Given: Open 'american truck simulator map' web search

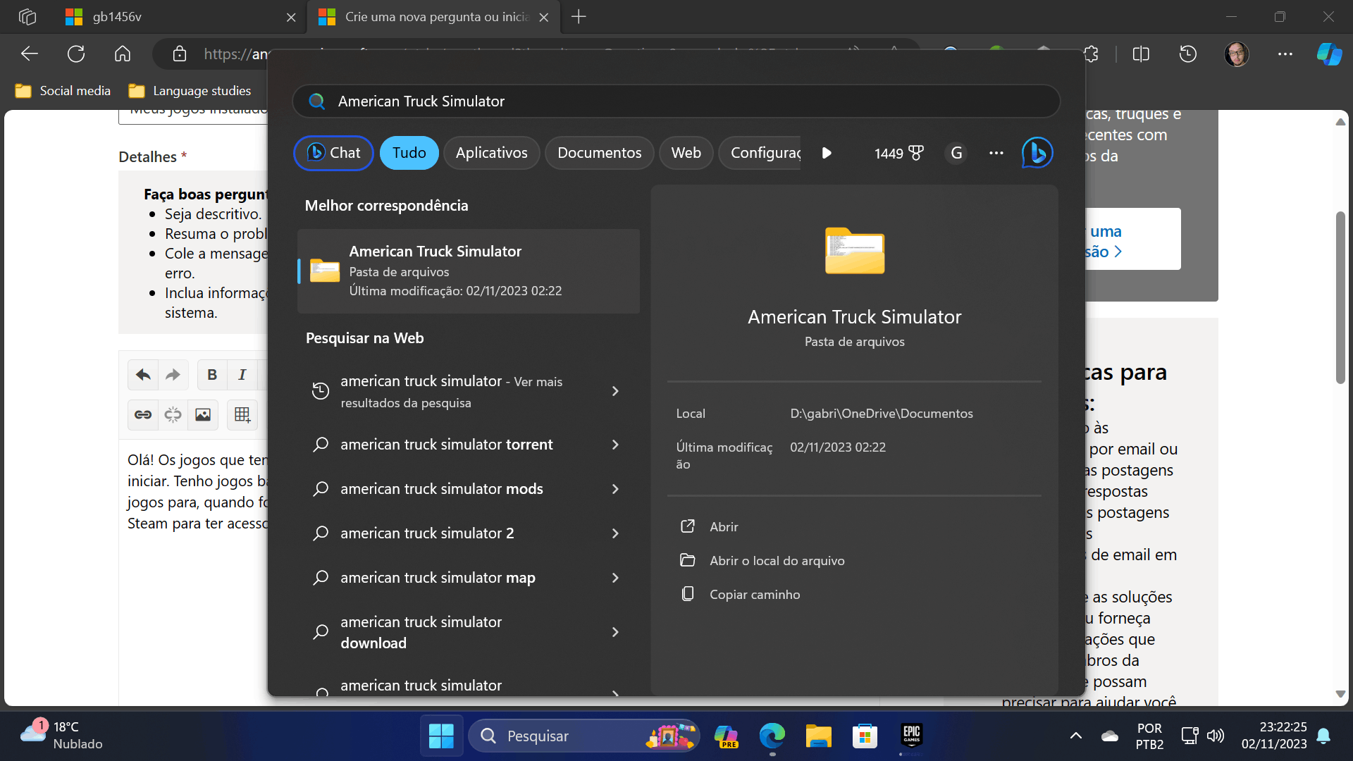Looking at the screenshot, I should [438, 578].
